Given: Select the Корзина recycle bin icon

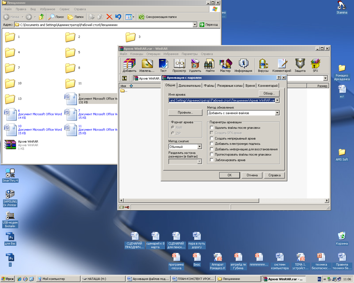Looking at the screenshot, I should [342, 238].
